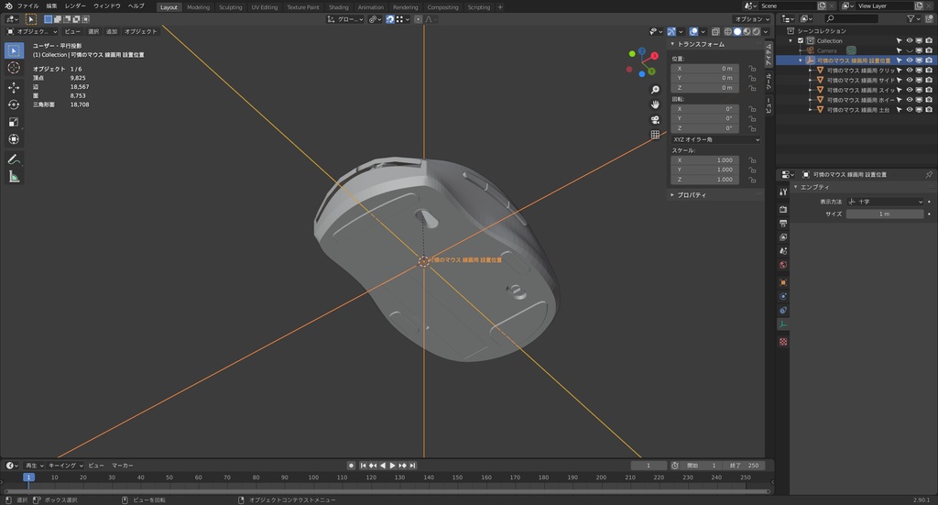Open the Output properties tab
938x505 pixels.
point(783,224)
